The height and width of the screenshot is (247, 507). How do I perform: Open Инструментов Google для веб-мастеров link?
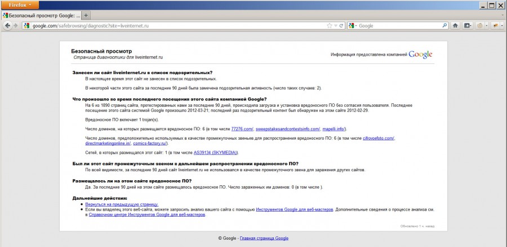pyautogui.click(x=295, y=209)
